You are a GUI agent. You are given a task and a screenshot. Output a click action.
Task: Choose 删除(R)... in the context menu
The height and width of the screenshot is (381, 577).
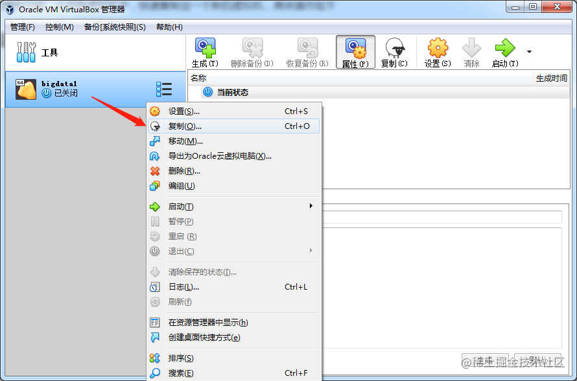click(x=233, y=171)
